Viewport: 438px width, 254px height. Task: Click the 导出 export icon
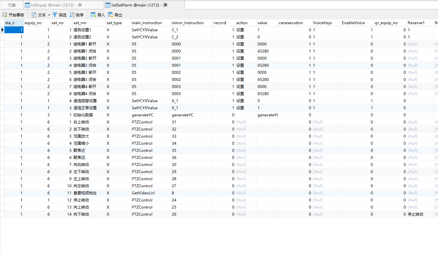tap(111, 15)
